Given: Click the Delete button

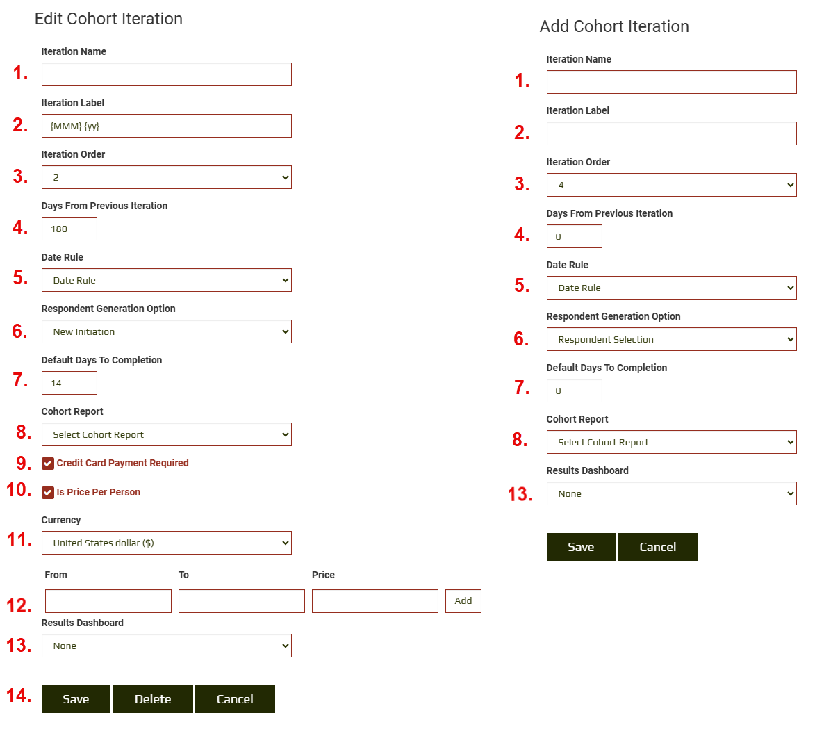Looking at the screenshot, I should [153, 699].
